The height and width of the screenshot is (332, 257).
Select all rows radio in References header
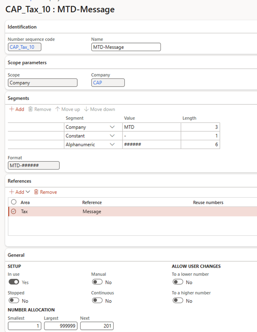(14, 202)
